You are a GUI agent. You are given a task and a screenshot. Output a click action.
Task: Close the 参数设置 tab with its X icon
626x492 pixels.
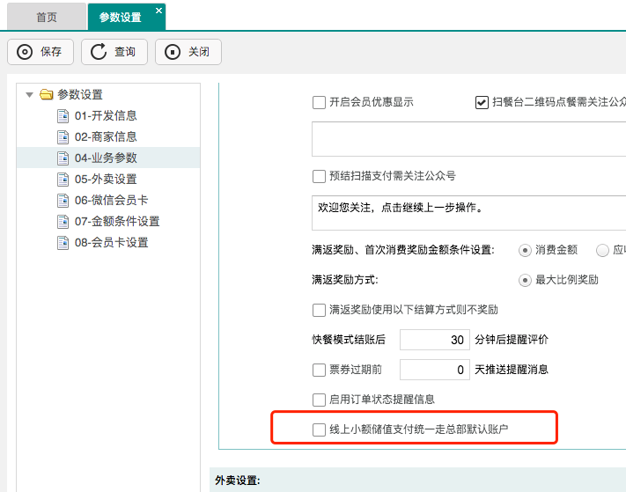pyautogui.click(x=158, y=11)
